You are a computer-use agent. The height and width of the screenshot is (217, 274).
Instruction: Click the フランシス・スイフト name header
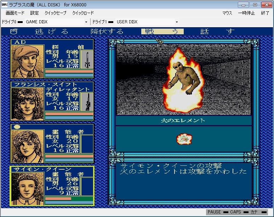click(x=45, y=84)
